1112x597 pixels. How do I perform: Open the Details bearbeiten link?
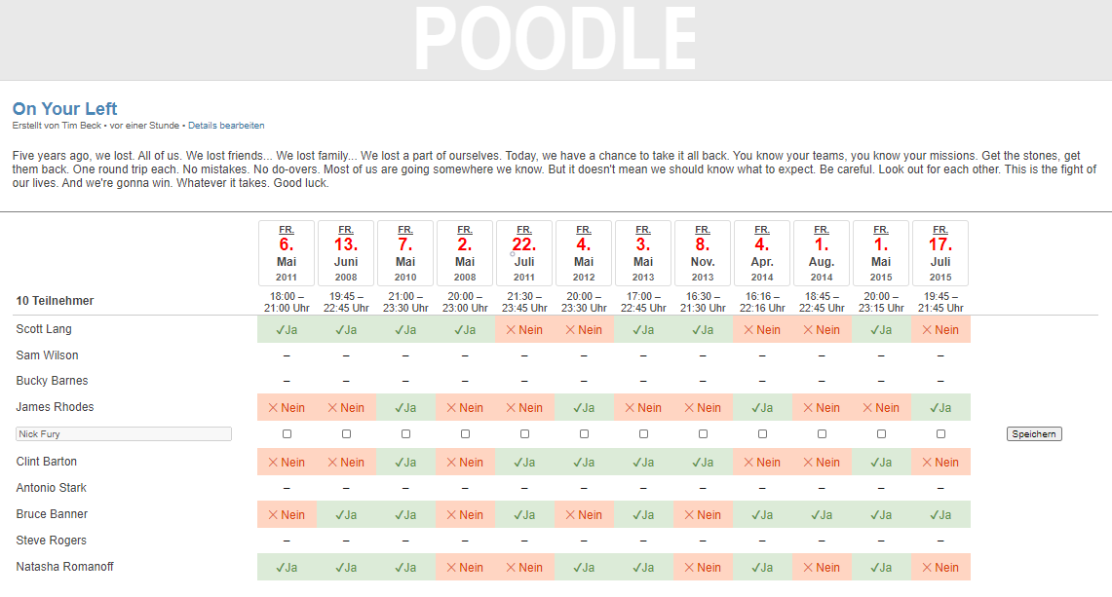tap(226, 126)
